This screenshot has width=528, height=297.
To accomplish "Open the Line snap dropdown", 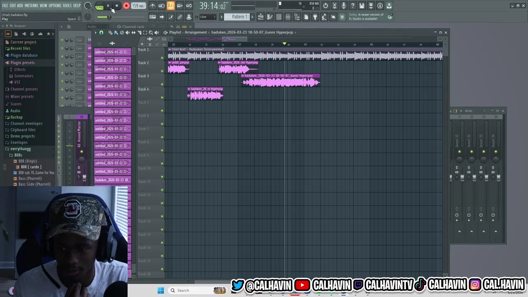I will click(208, 17).
